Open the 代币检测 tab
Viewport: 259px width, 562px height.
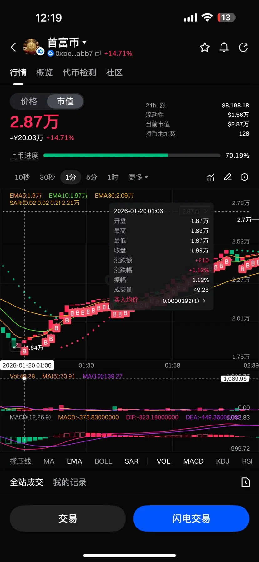79,73
